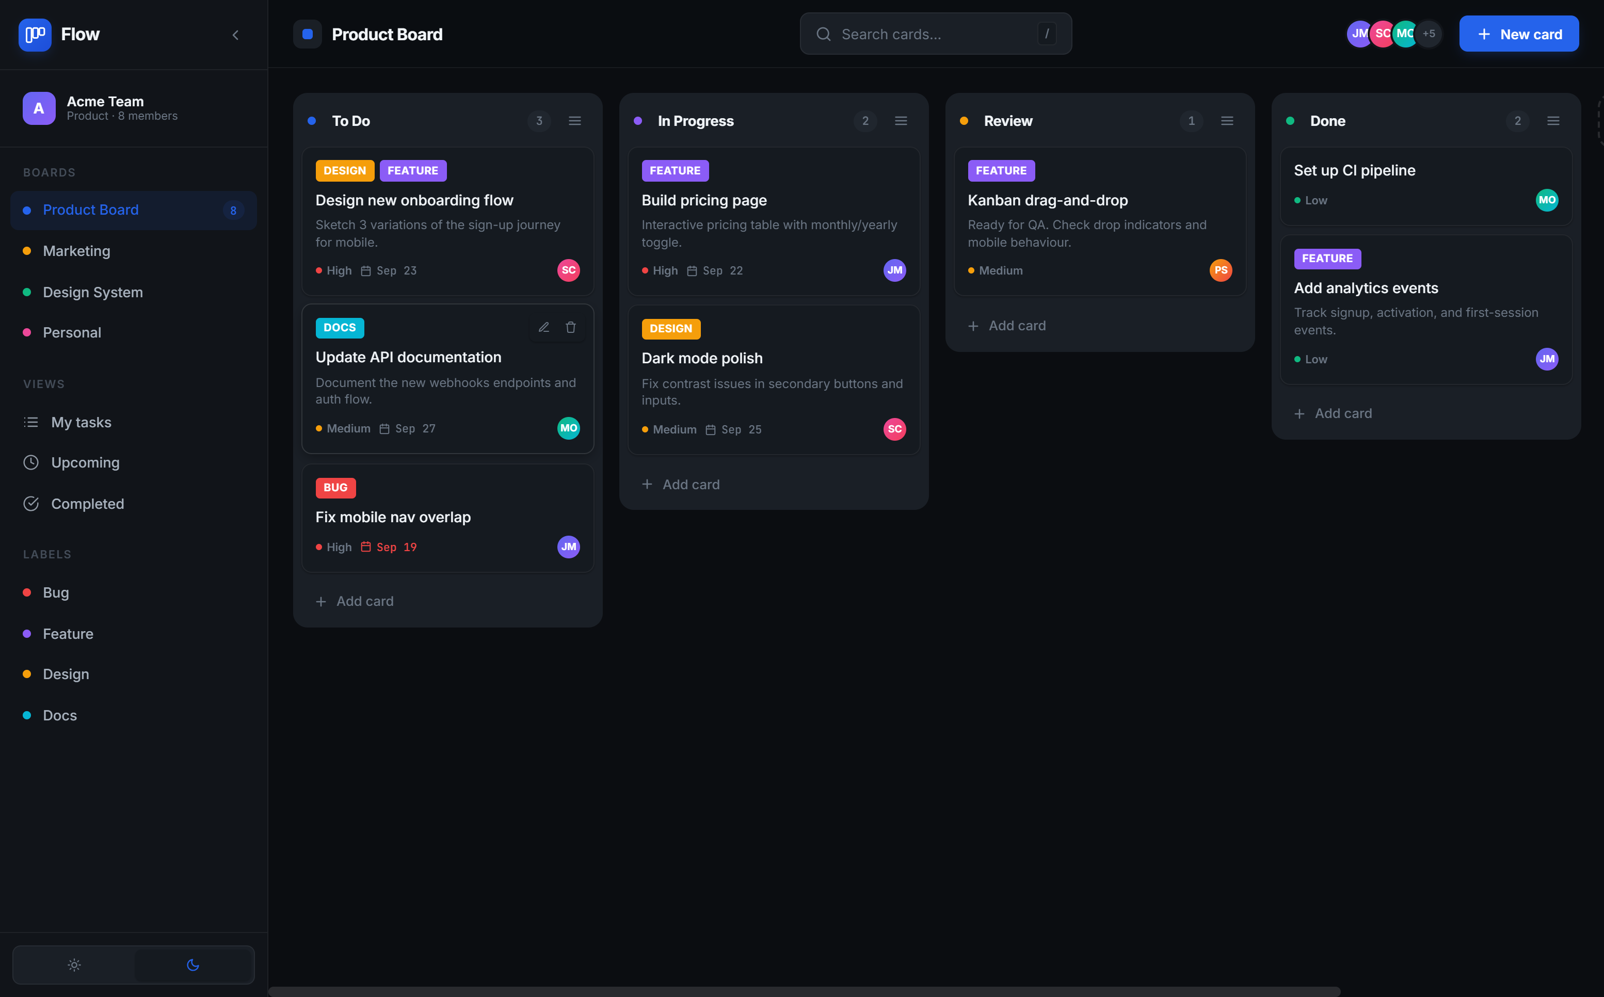Click the trash icon on Update API documentation card

coord(571,328)
